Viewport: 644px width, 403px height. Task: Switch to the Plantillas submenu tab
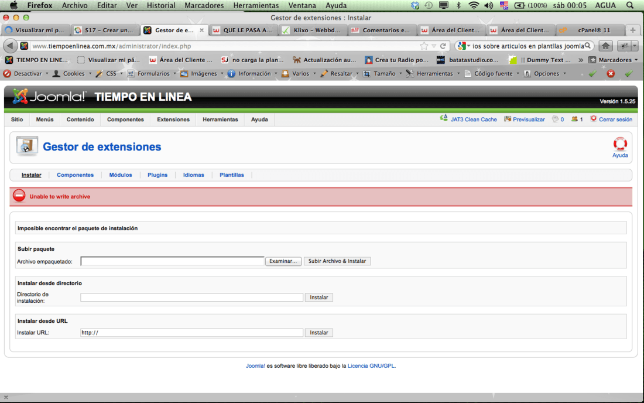232,175
